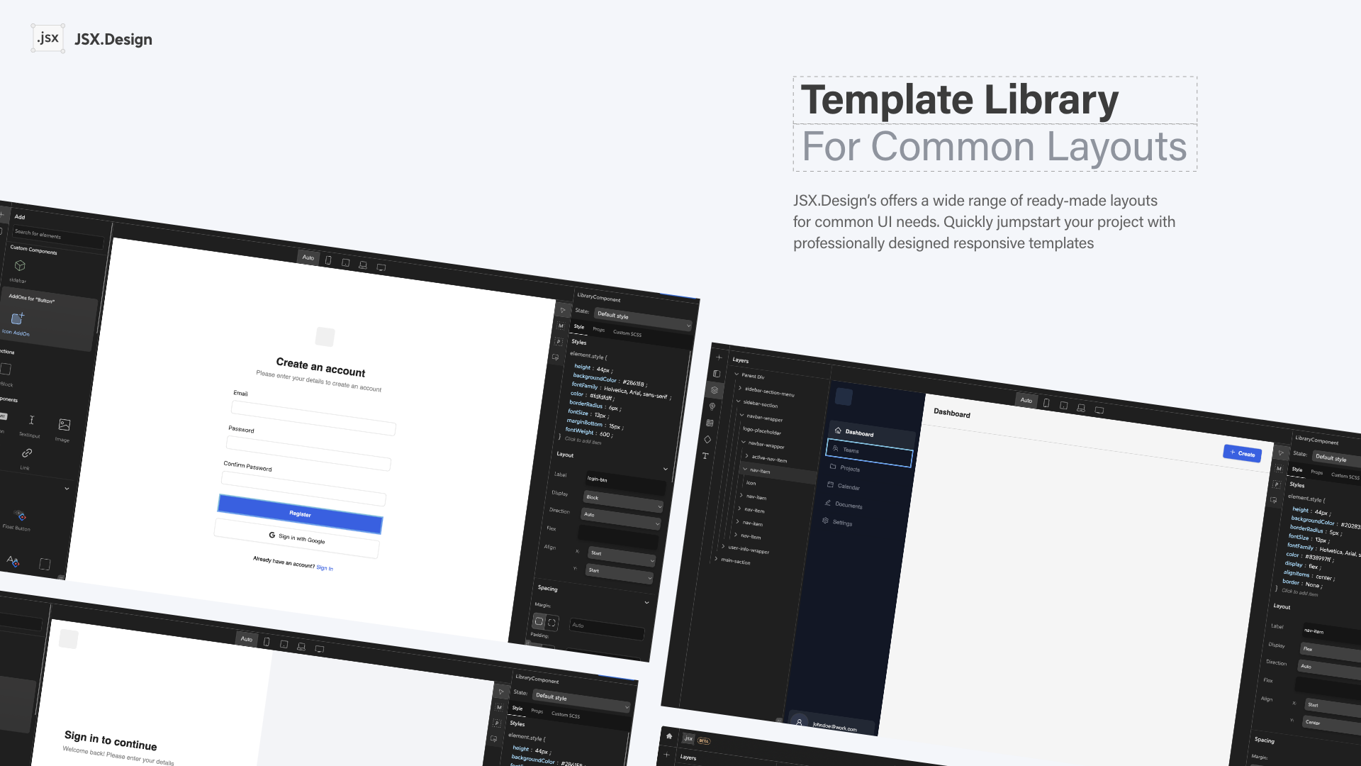The height and width of the screenshot is (766, 1361).
Task: Select Custom SCSS tab in Create account panel
Action: point(627,333)
